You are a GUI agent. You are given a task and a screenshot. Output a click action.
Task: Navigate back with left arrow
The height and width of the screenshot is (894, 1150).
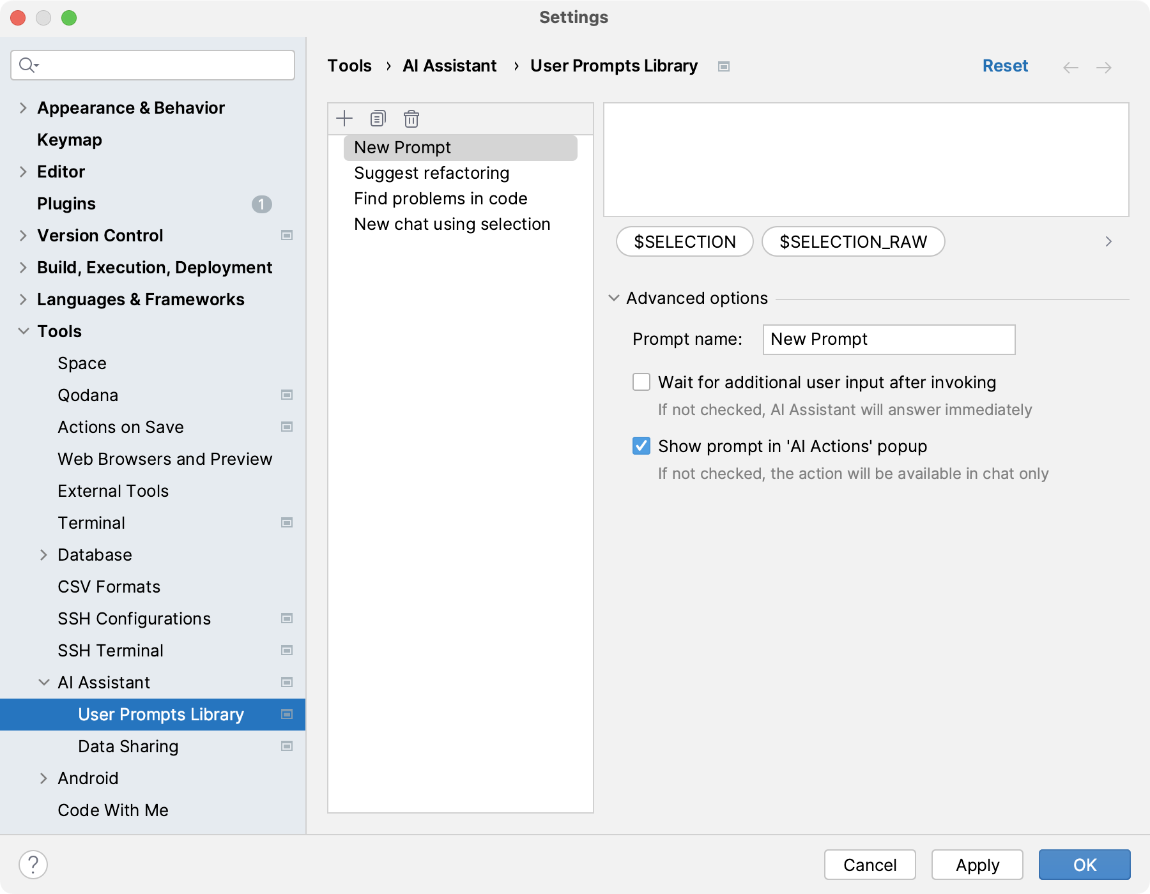(1071, 67)
